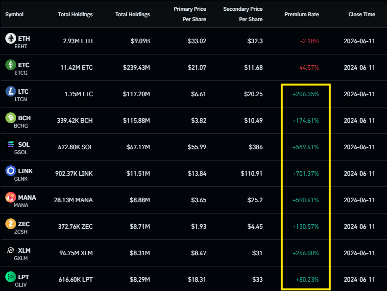
Task: Click the -2.18% premium rate
Action: coord(310,41)
